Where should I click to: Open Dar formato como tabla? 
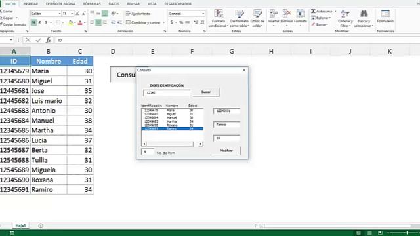point(239,18)
